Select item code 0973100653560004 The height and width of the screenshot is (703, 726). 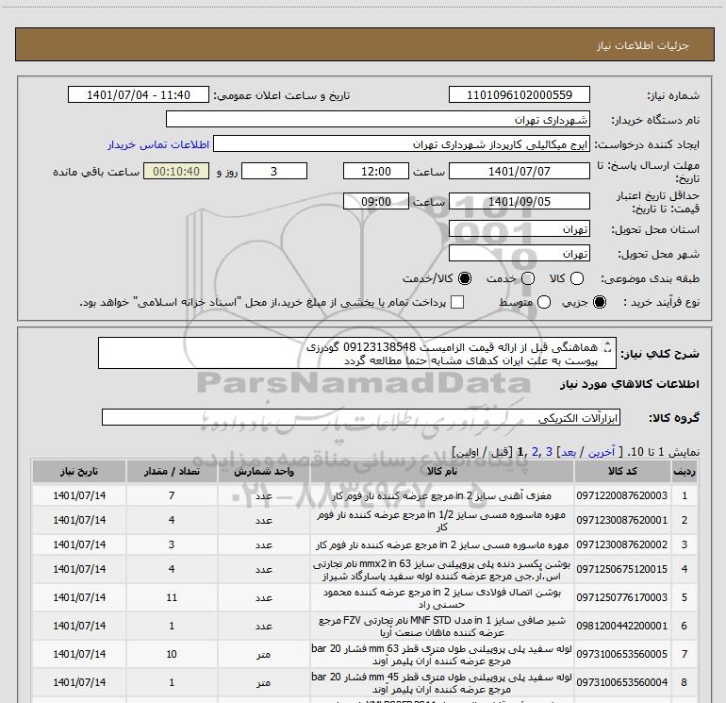click(622, 682)
